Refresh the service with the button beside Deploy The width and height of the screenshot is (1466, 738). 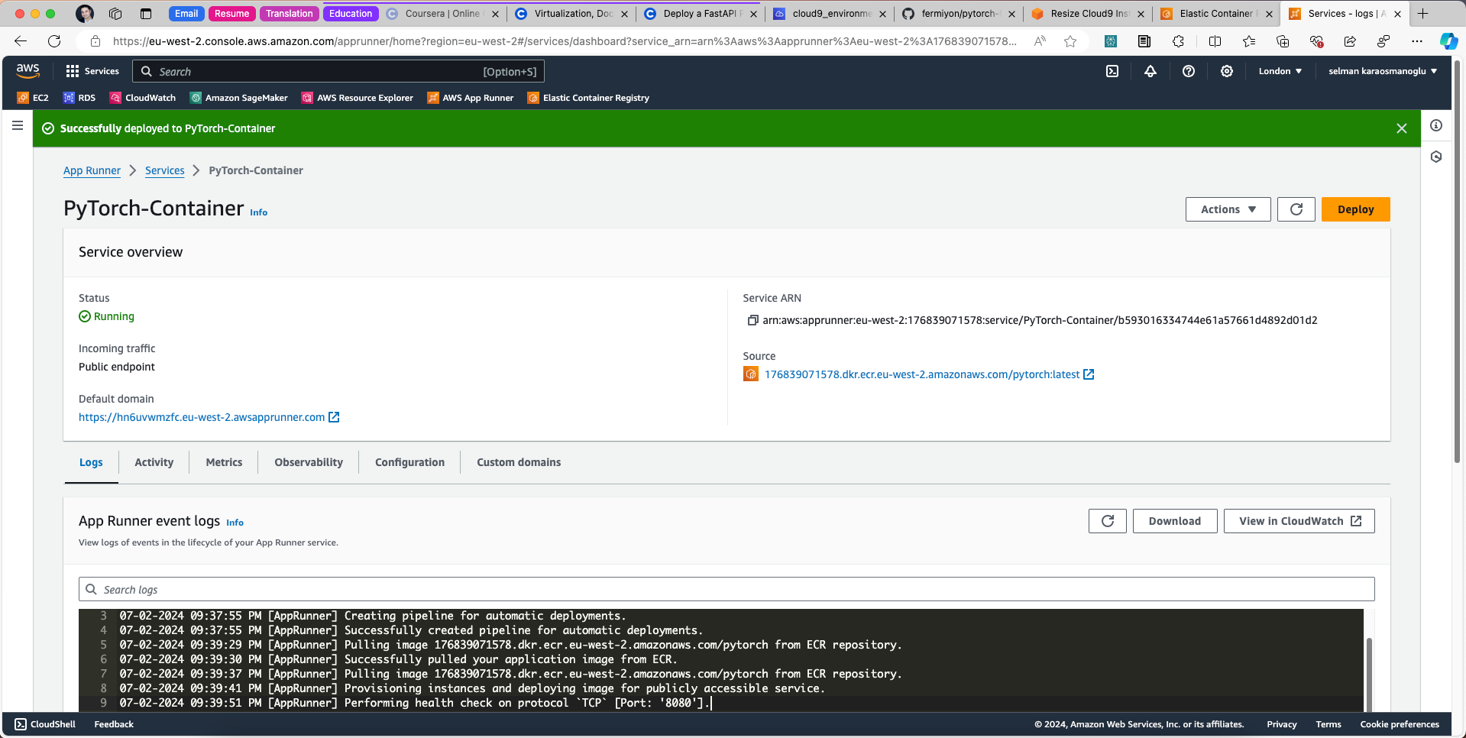tap(1296, 209)
